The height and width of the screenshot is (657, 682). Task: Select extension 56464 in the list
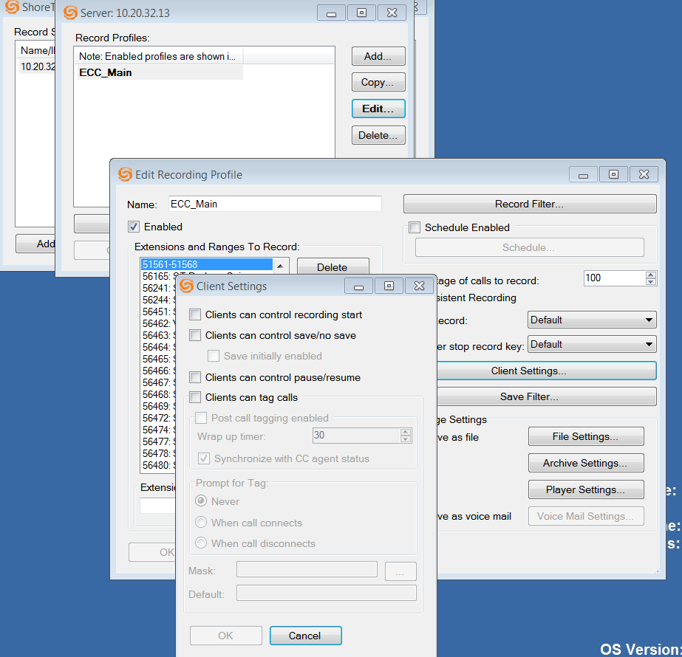tap(159, 347)
